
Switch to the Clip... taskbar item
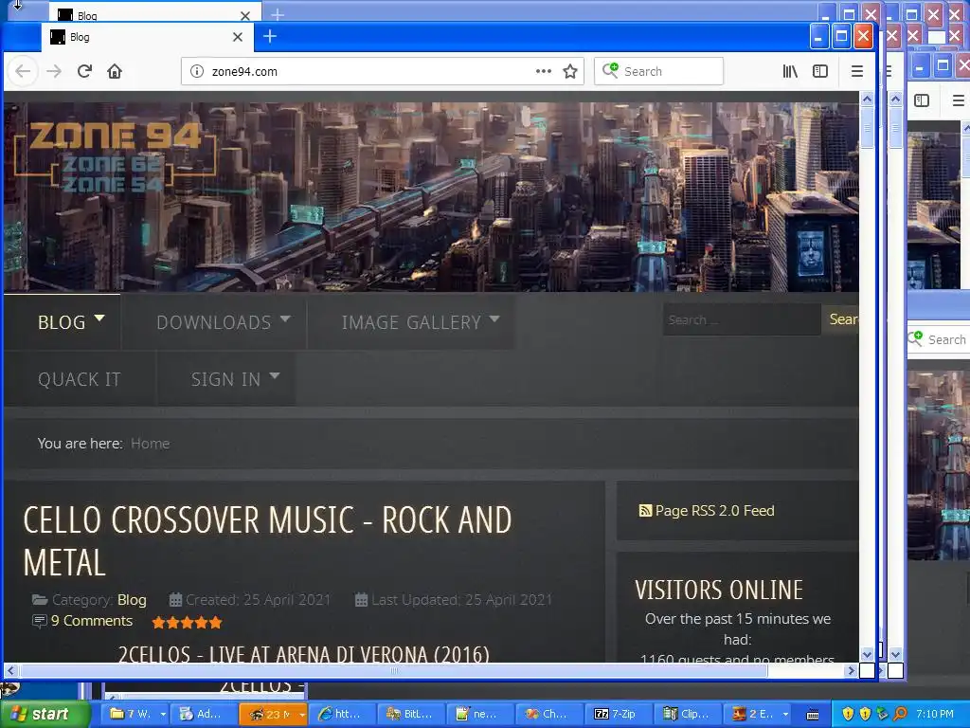pyautogui.click(x=689, y=714)
